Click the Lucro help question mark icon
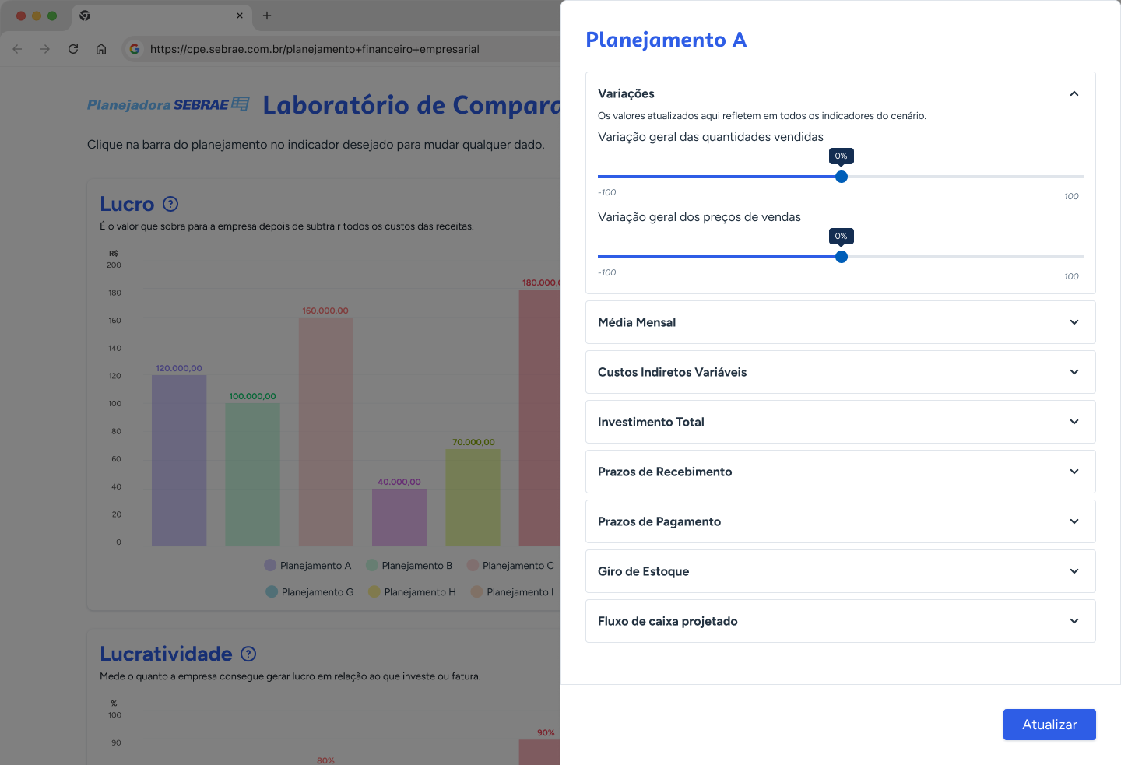Screen dimensions: 1121x765 point(170,204)
